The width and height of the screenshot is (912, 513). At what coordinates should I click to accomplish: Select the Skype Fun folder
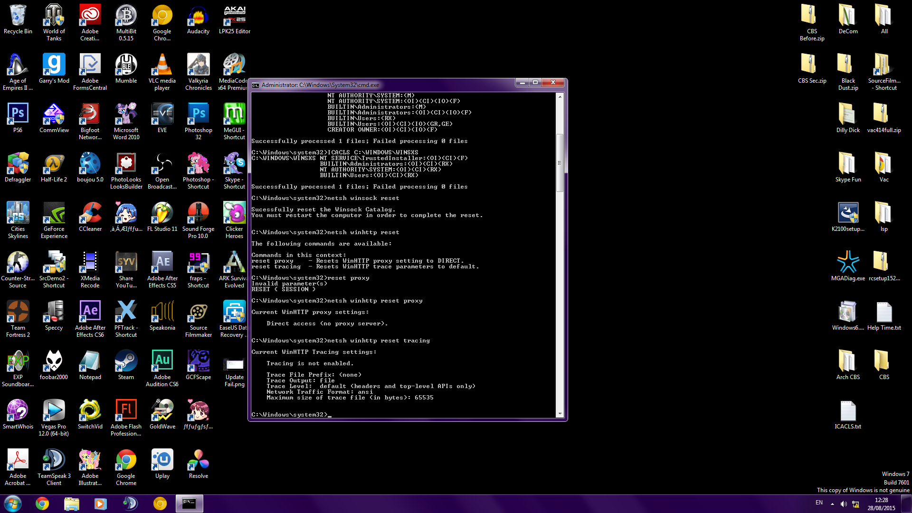[x=848, y=168]
